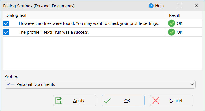This screenshot has height=111, width=205.
Task: Click 'Personal Documents' text in the profile box
Action: (36, 84)
